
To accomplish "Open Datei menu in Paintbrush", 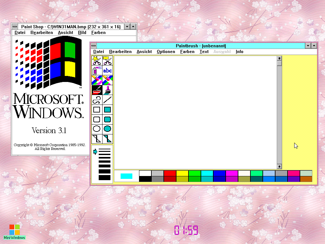I will (x=99, y=52).
